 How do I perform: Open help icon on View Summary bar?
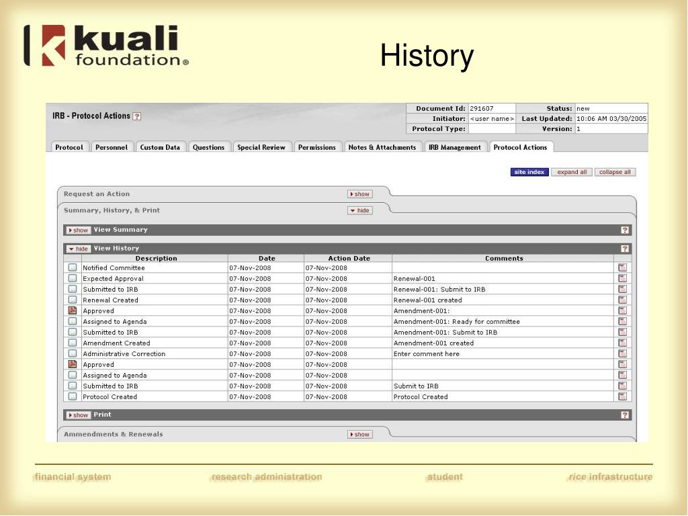tap(625, 230)
